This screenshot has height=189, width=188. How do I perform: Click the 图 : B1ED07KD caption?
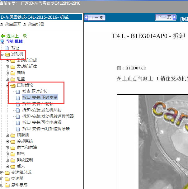pos(132,68)
